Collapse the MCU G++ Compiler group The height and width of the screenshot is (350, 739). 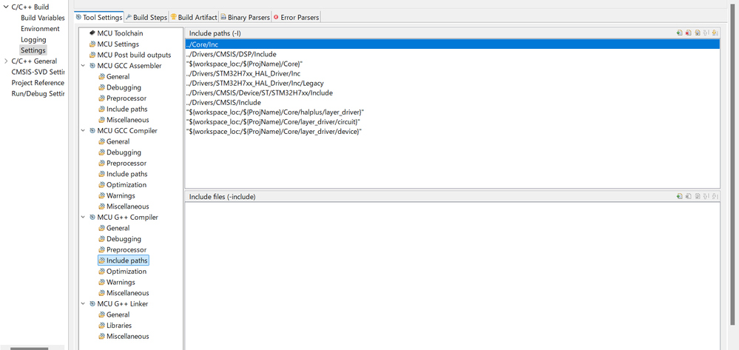point(84,217)
